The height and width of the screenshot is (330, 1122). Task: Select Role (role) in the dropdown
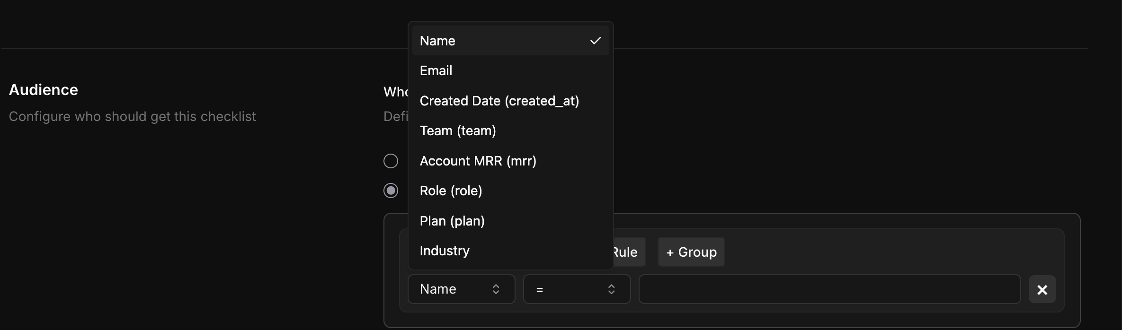(x=451, y=191)
